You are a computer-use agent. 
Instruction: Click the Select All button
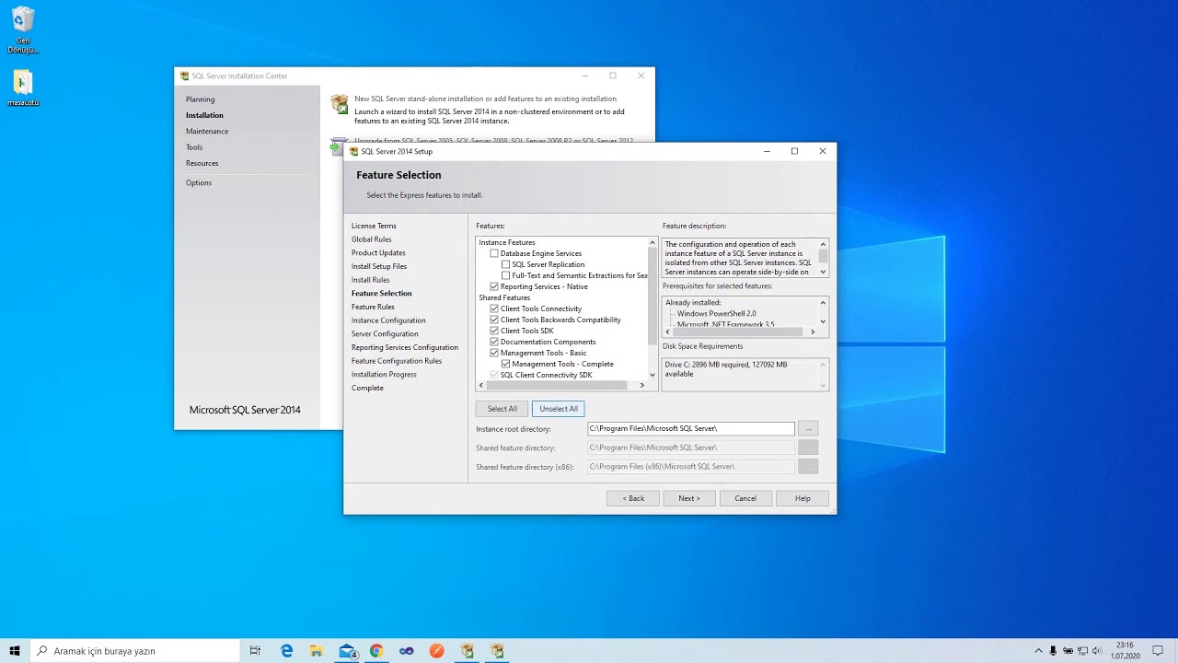click(x=502, y=409)
